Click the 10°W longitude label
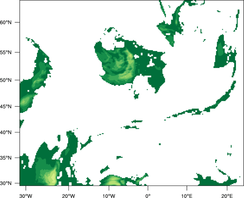This screenshot has height=198, width=244. point(109,196)
